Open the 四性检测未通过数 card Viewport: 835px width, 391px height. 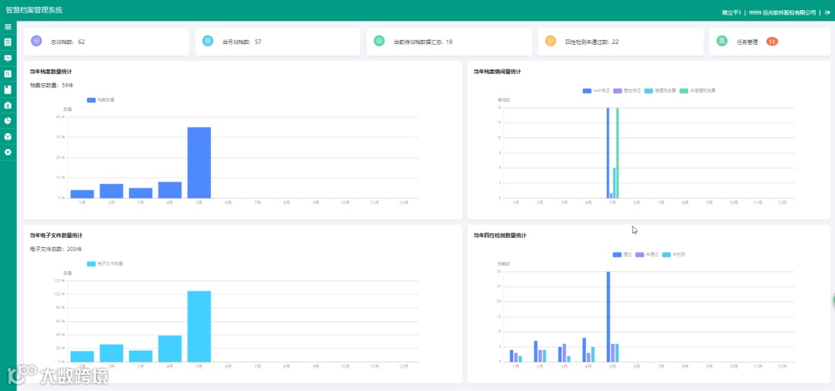tap(620, 42)
